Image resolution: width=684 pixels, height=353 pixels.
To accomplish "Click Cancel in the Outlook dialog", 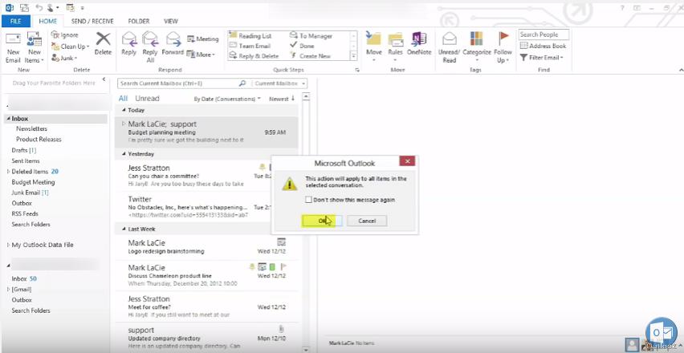I will (367, 221).
